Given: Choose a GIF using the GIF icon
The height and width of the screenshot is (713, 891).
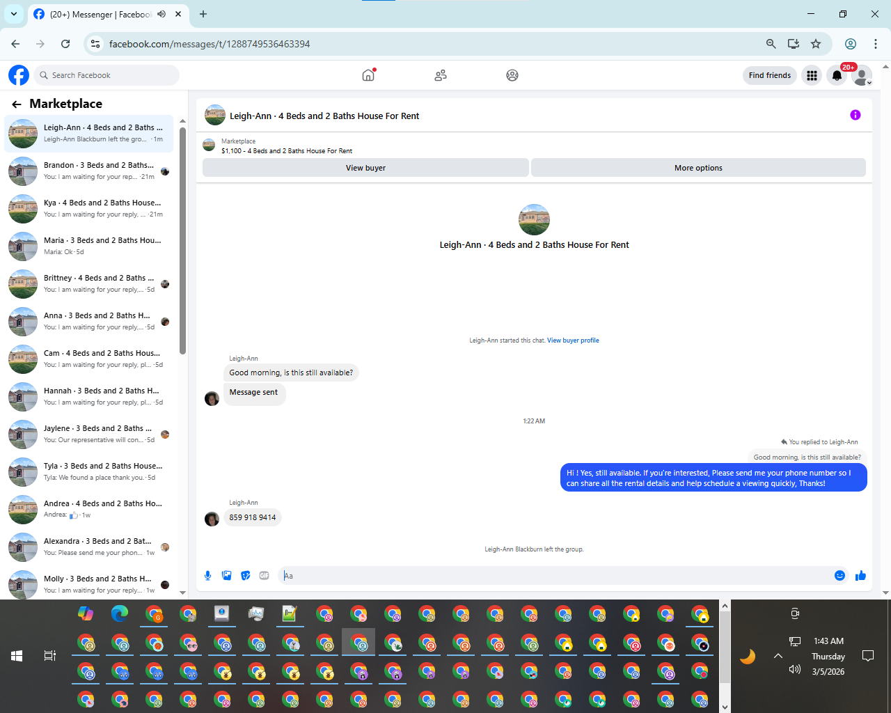Looking at the screenshot, I should pyautogui.click(x=265, y=576).
